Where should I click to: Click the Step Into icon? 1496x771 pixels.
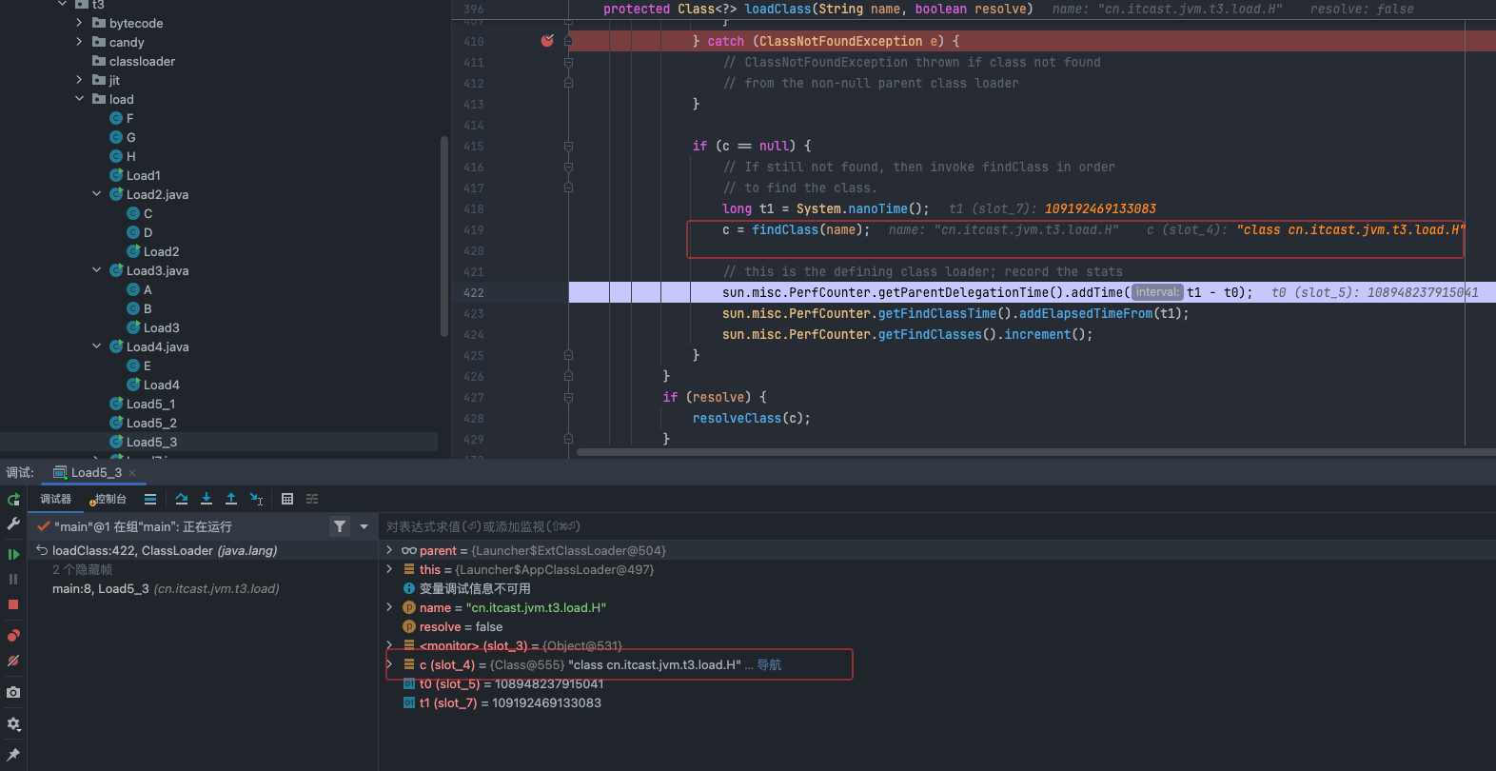click(x=207, y=499)
